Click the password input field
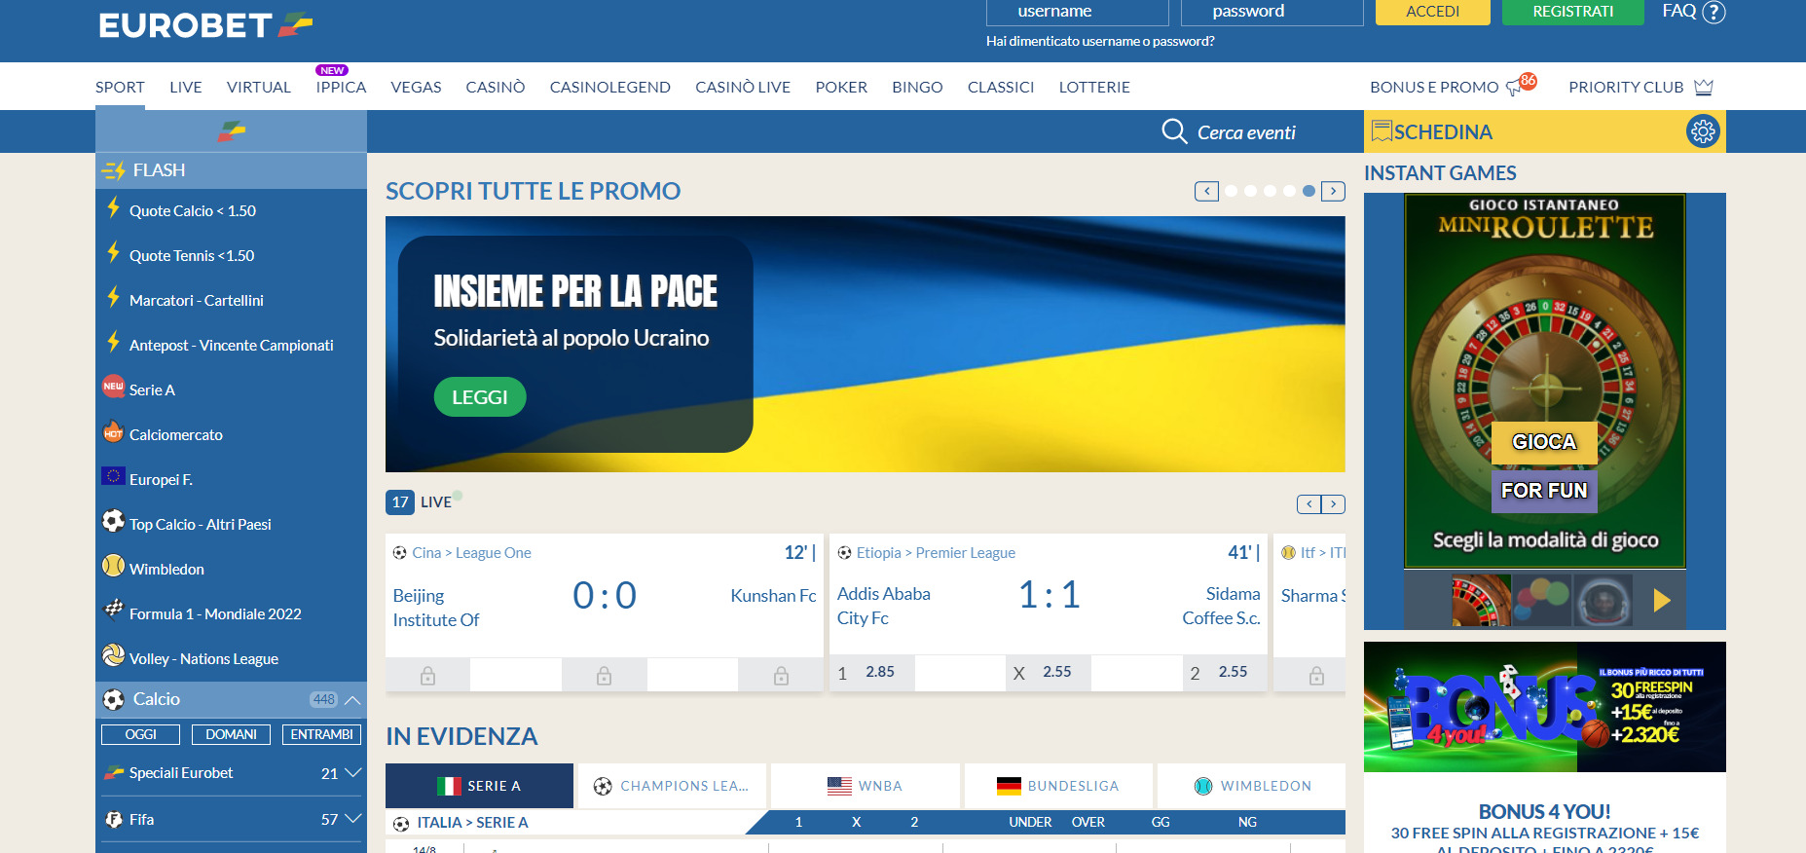Viewport: 1806px width, 853px height. tap(1272, 12)
